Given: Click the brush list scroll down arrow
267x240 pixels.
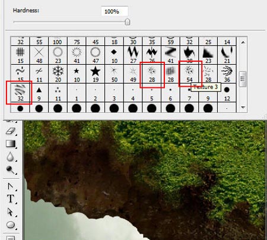Looking at the screenshot, I should (243, 108).
